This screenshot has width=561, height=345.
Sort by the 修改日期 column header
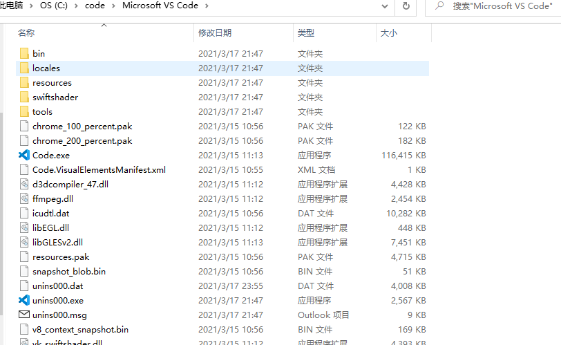pos(215,33)
